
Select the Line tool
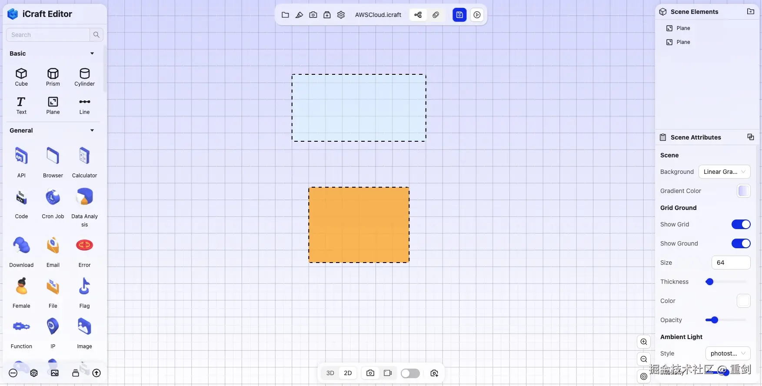point(84,106)
